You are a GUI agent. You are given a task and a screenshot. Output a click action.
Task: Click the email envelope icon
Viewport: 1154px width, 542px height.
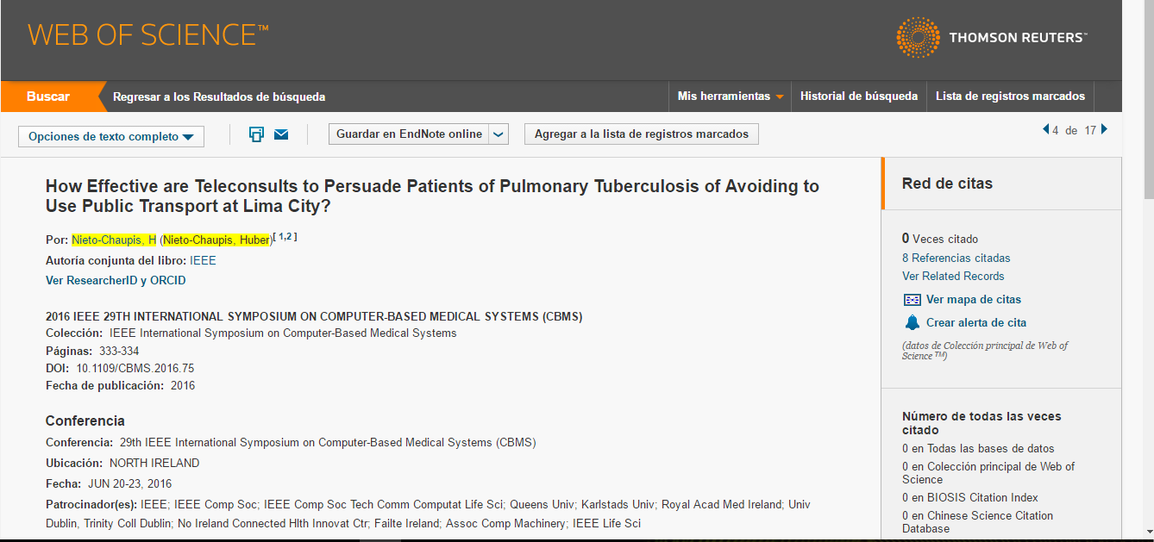point(281,134)
